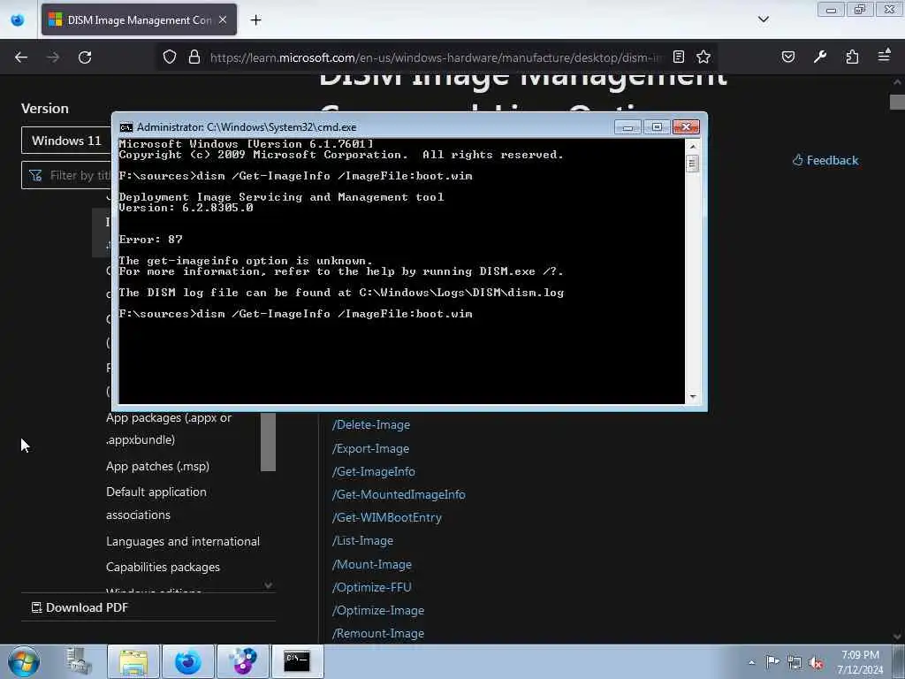Click cmd window scrollbar up arrow
The image size is (905, 679).
point(693,147)
